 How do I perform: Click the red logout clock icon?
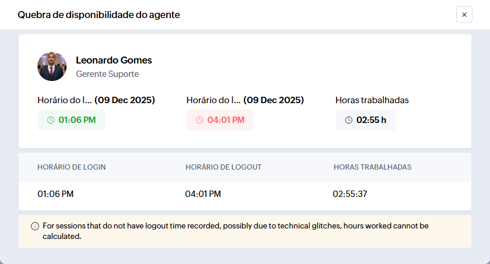[199, 120]
